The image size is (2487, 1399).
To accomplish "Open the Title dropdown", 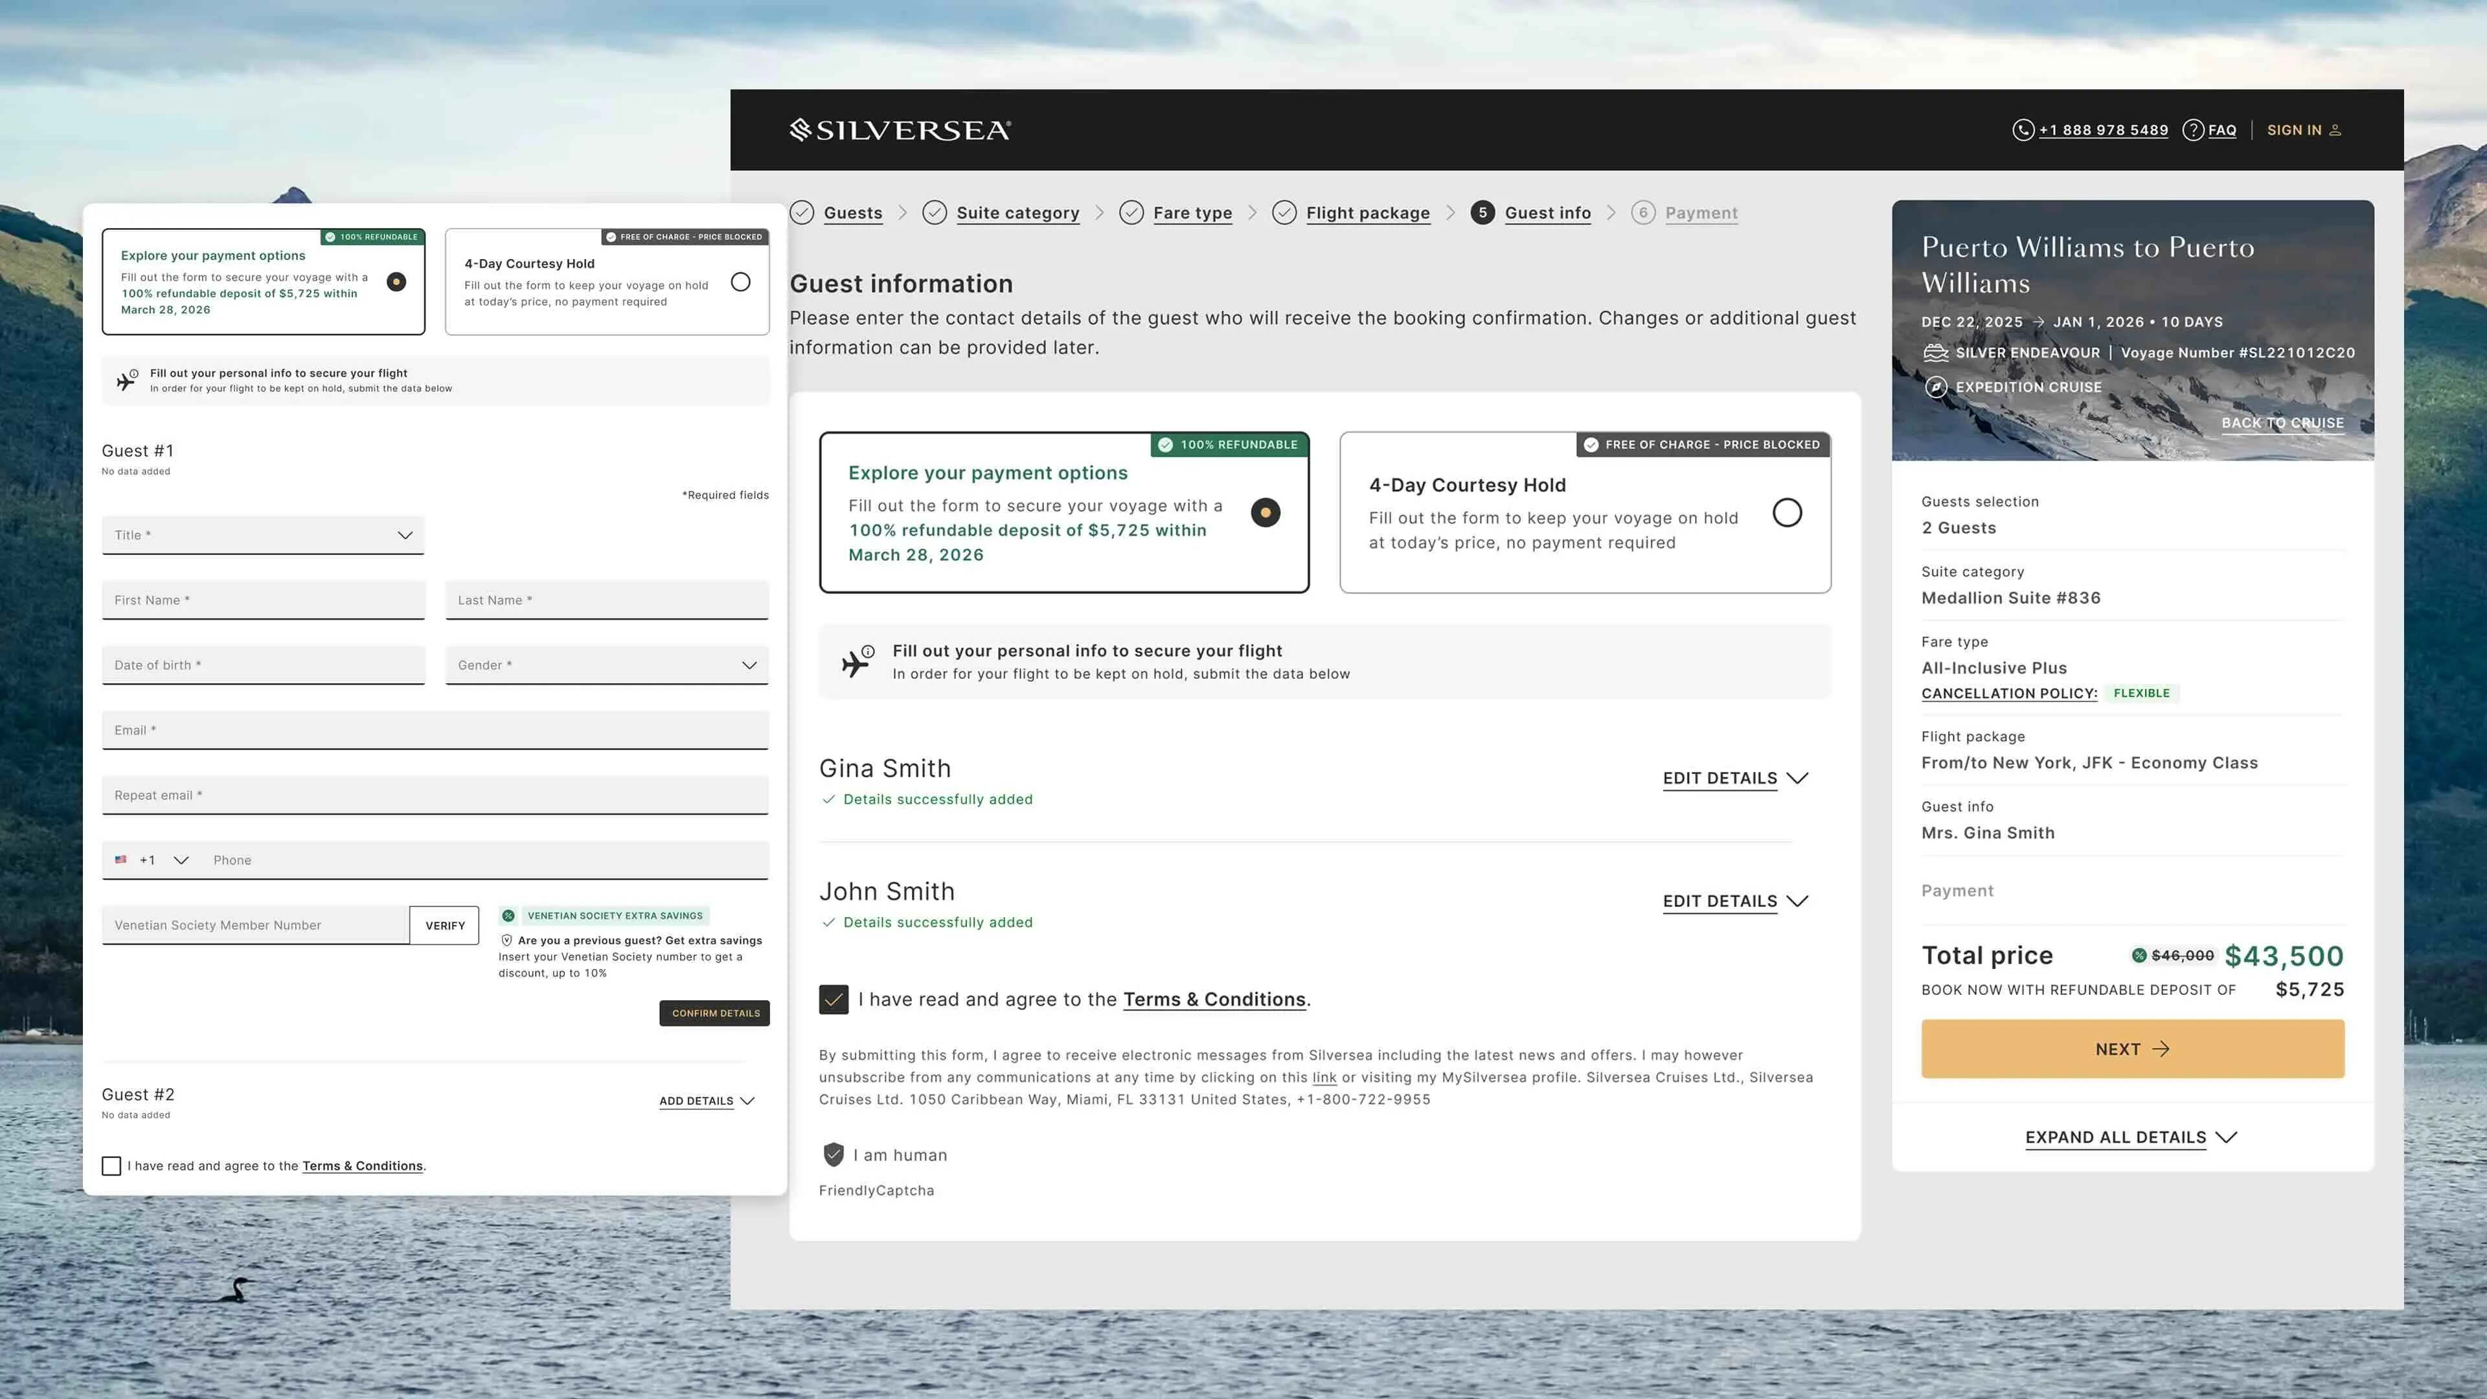I will [x=262, y=535].
